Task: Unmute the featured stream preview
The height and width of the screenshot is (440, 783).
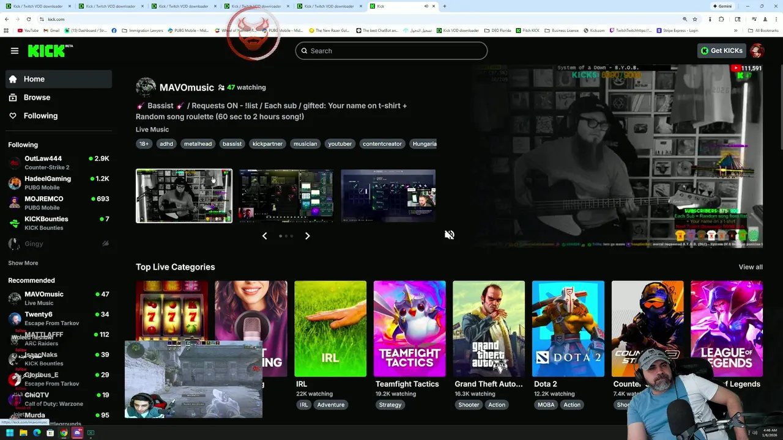Action: click(x=450, y=235)
